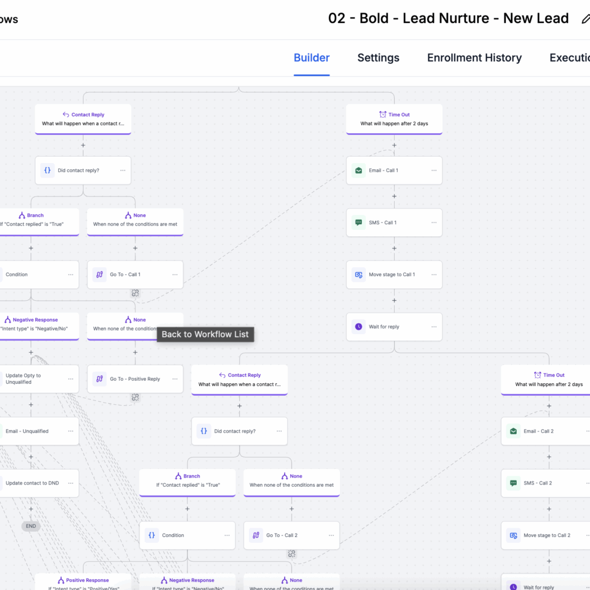Select the Builder tab
This screenshot has width=590, height=590.
[x=312, y=58]
